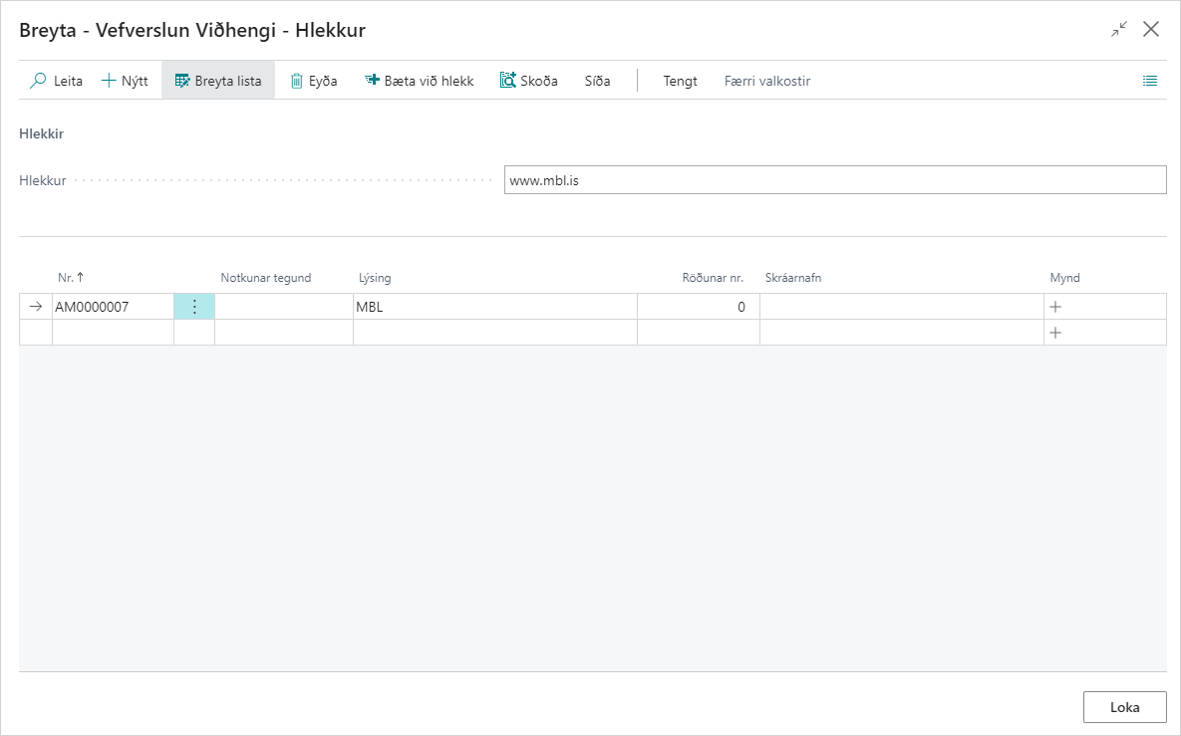
Task: Click Færri valkostir to collapse options
Action: 766,81
